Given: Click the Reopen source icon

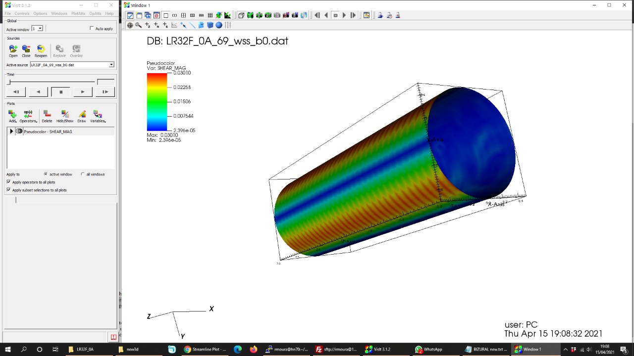Looking at the screenshot, I should click(41, 49).
